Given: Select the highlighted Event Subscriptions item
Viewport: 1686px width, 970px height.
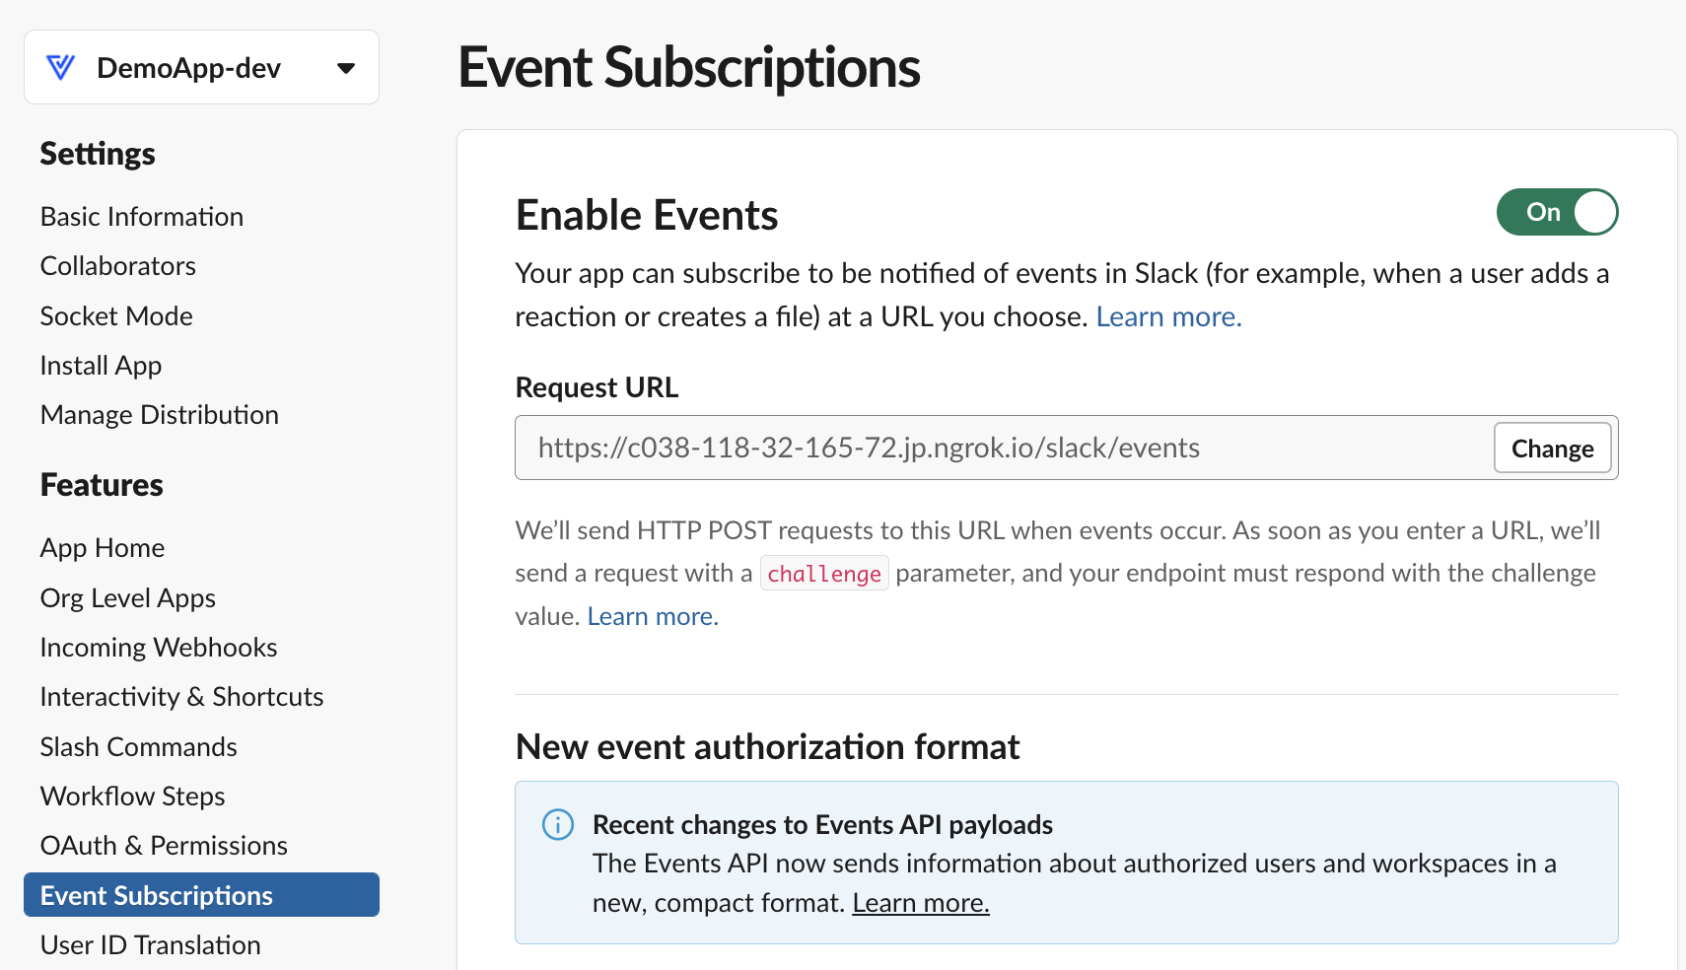Looking at the screenshot, I should (x=201, y=895).
